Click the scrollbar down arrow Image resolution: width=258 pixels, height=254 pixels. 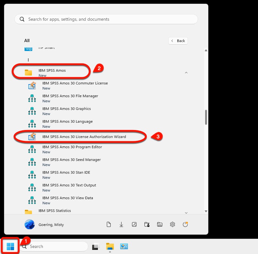point(206,211)
